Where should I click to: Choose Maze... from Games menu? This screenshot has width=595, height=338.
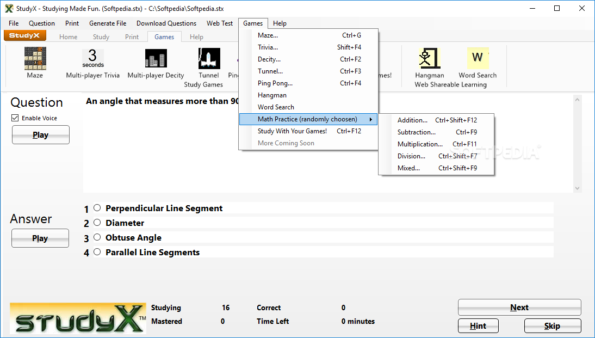[308, 35]
